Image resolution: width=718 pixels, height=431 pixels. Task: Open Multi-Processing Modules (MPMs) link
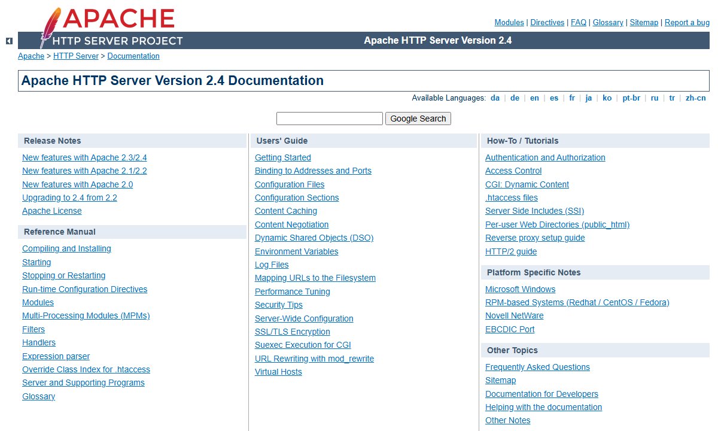point(86,316)
